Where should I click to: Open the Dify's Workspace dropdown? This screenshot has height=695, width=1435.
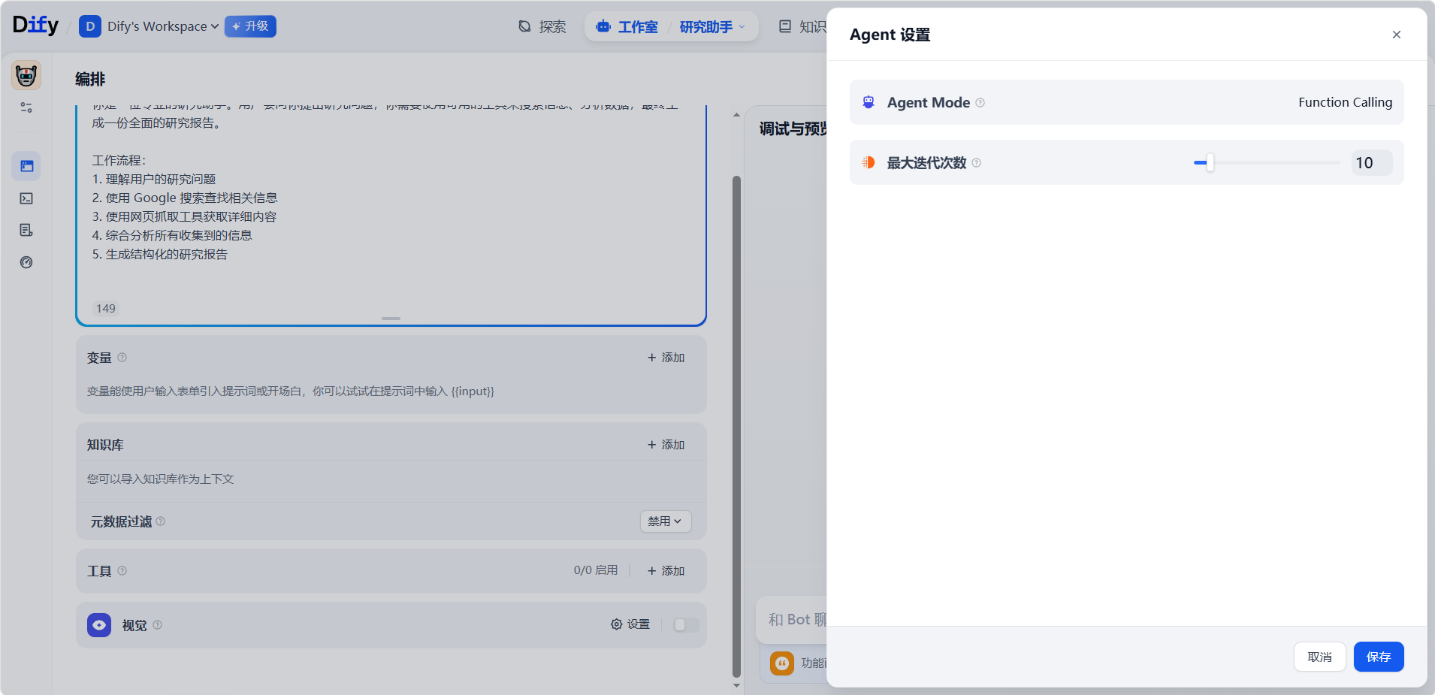[x=162, y=26]
